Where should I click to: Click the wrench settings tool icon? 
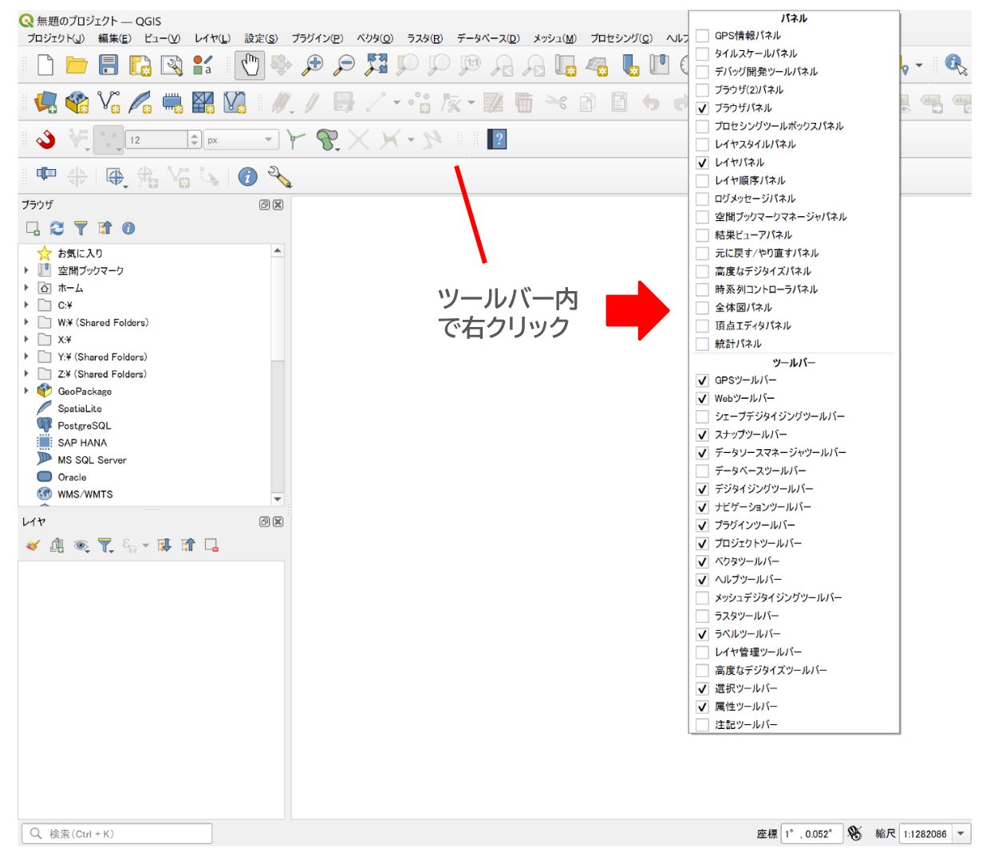tap(280, 176)
